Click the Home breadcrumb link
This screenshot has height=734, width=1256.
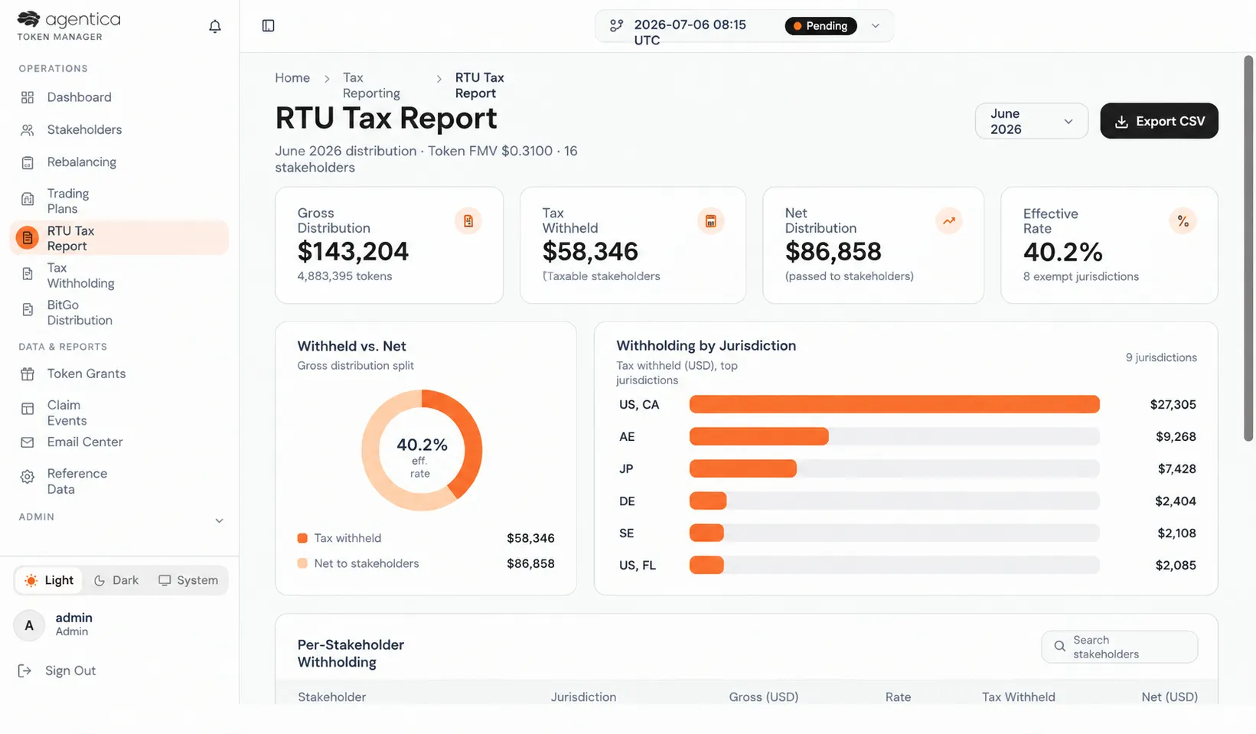pyautogui.click(x=292, y=78)
